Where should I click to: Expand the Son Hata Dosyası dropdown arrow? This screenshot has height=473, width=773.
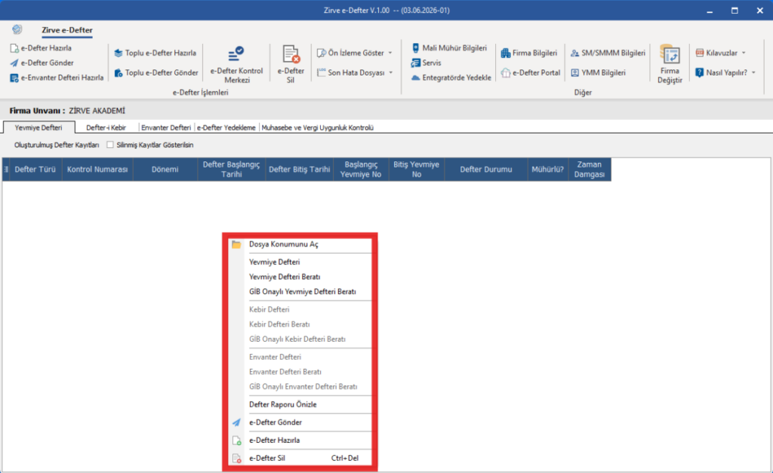(391, 72)
